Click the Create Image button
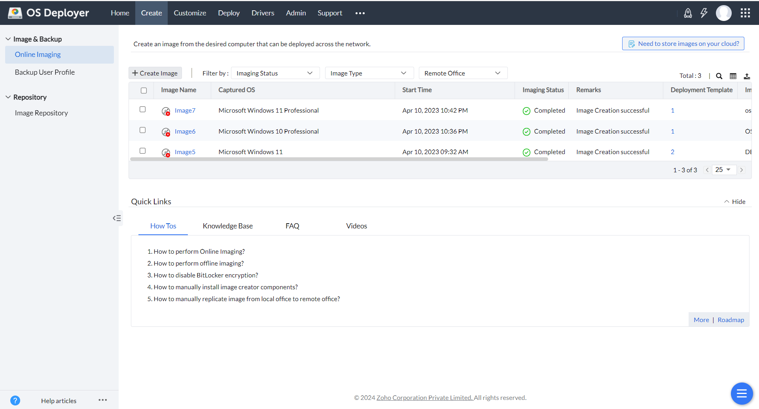The height and width of the screenshot is (409, 759). pos(155,73)
